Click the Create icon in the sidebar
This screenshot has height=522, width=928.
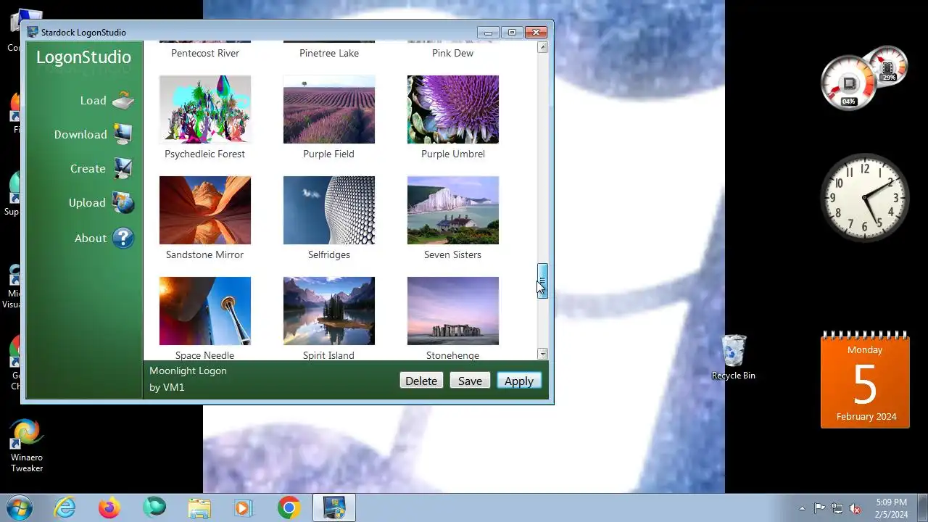[123, 168]
